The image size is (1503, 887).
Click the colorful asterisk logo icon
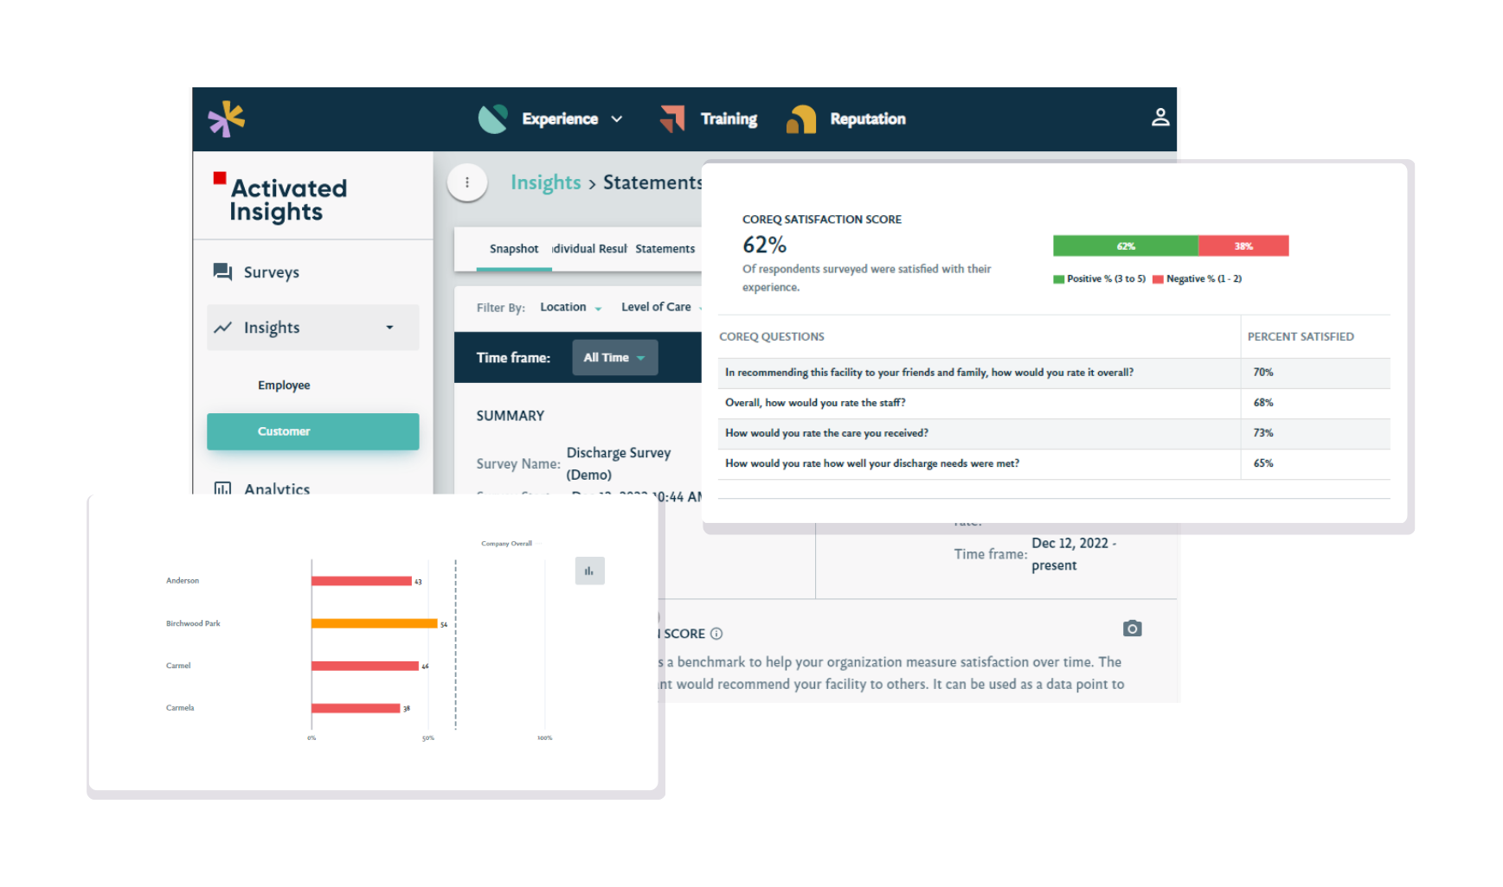pos(227,119)
